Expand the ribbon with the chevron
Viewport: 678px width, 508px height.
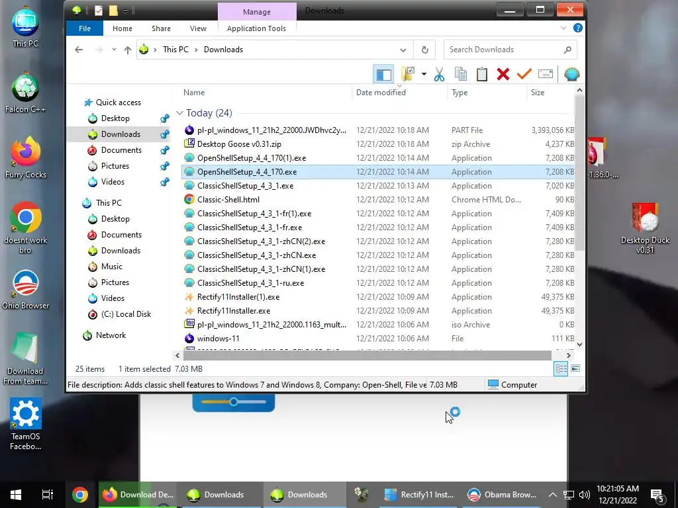click(563, 28)
